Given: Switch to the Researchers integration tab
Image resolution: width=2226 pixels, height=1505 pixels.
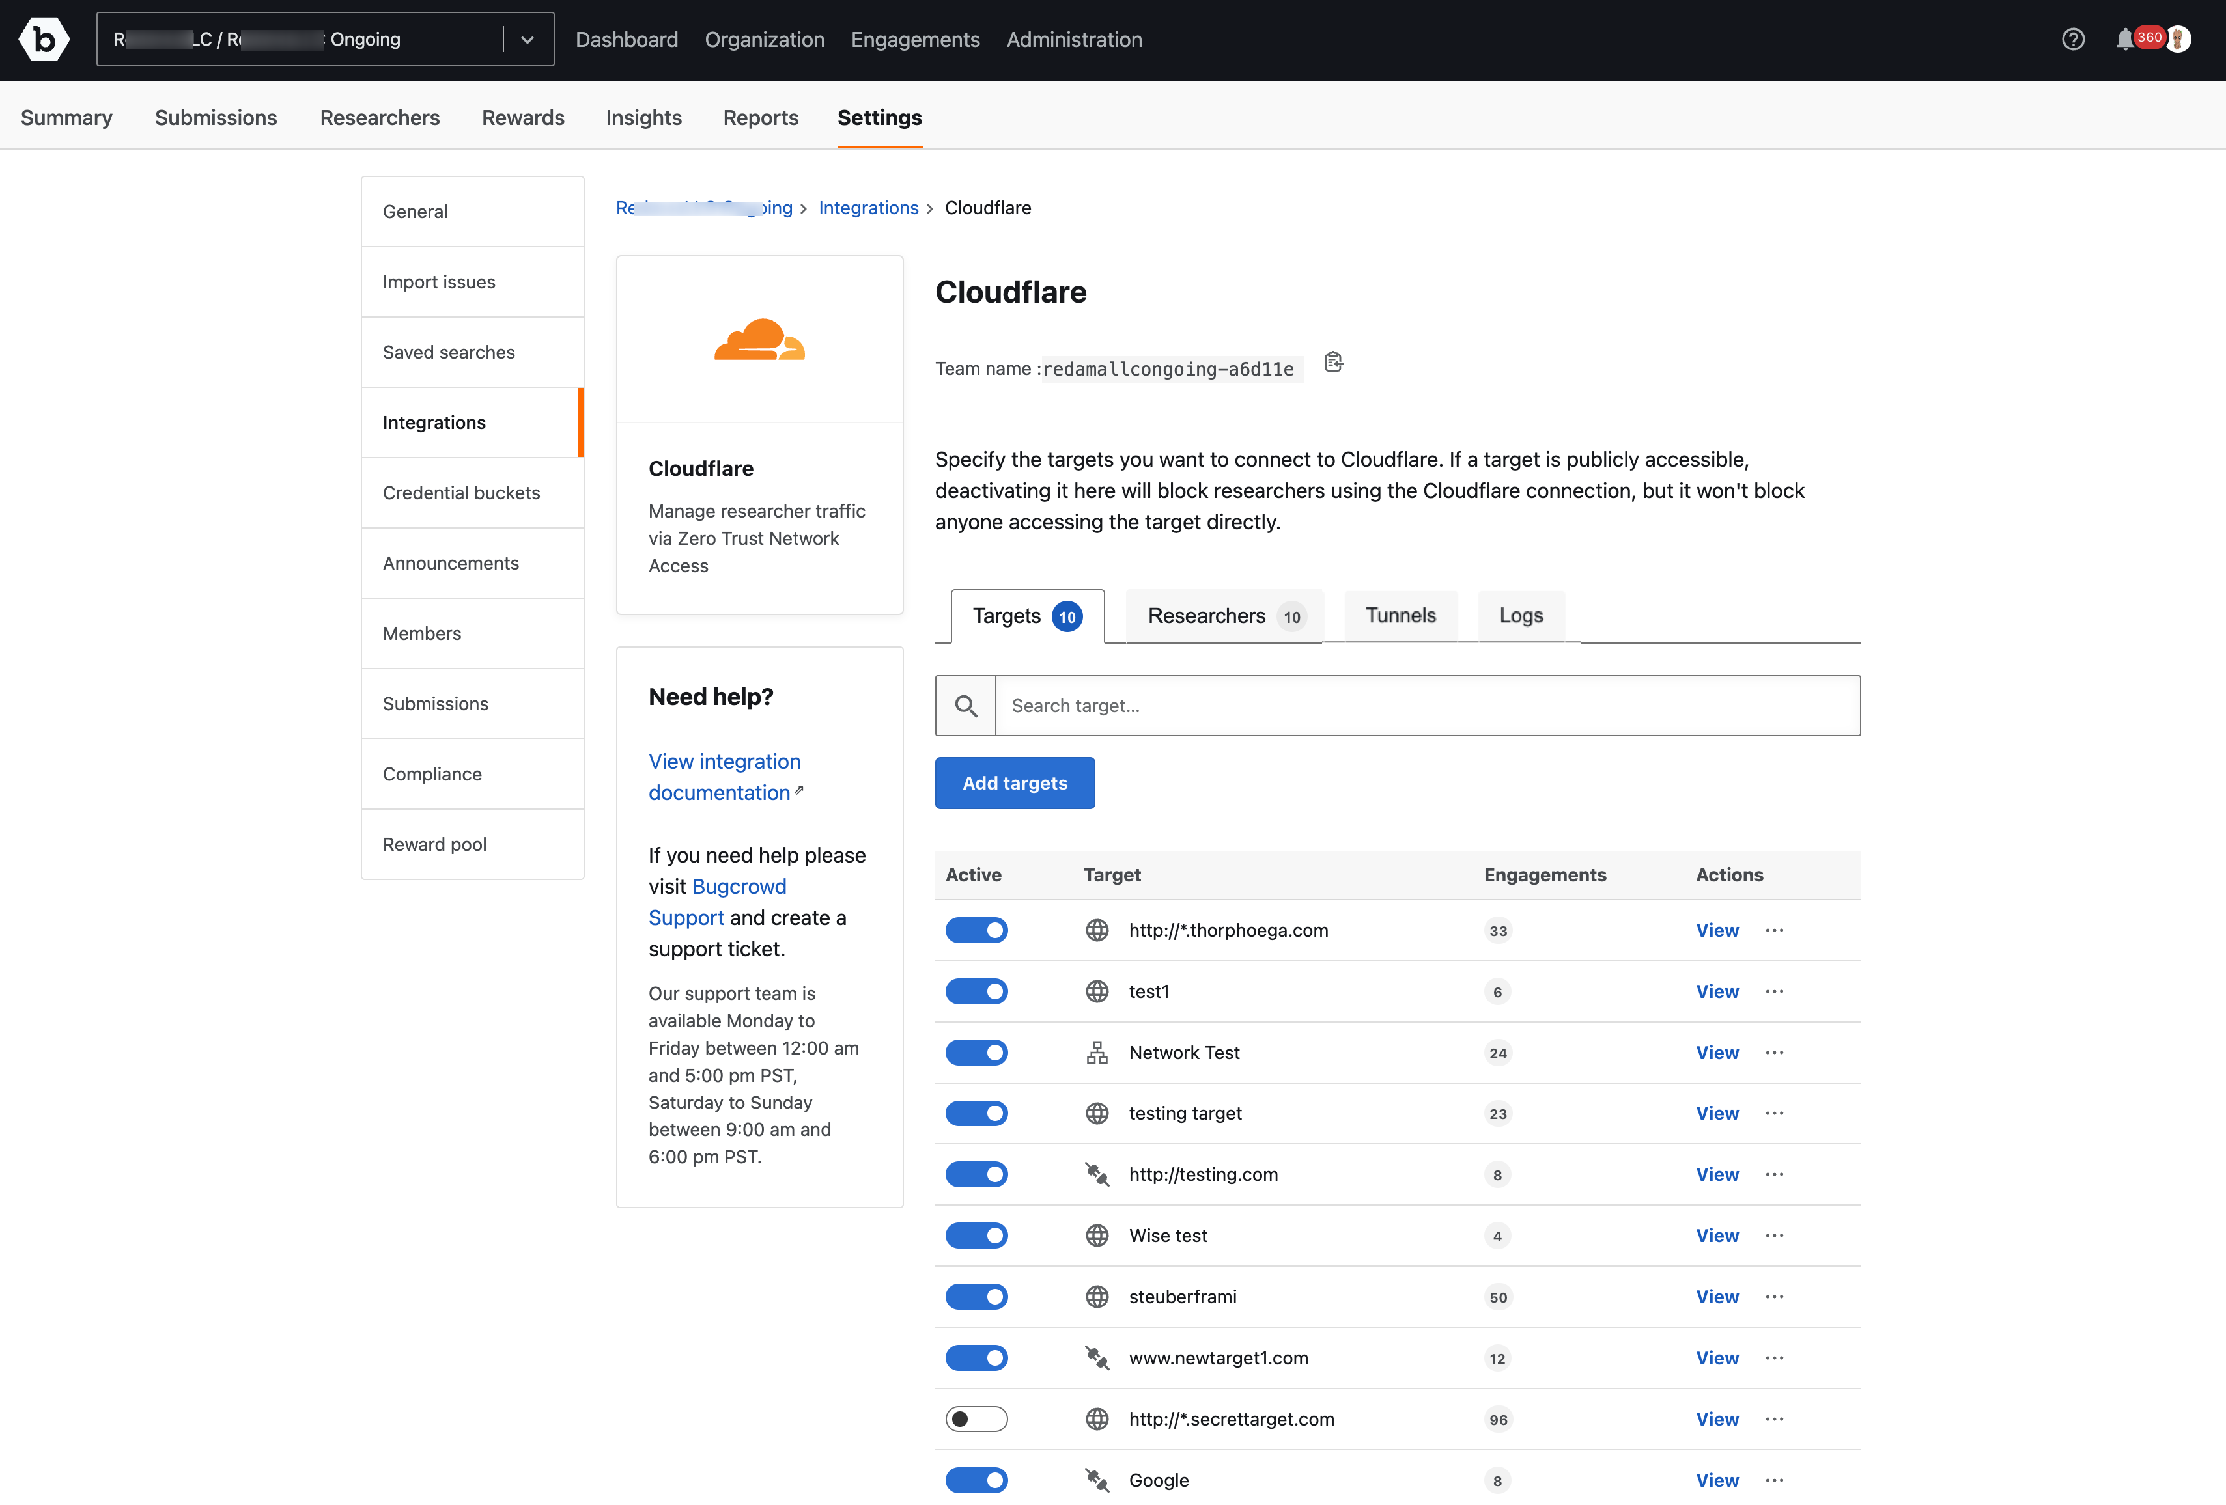Looking at the screenshot, I should [x=1225, y=616].
